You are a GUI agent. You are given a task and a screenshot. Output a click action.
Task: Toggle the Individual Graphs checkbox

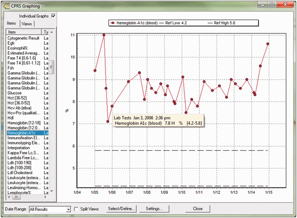(54, 16)
